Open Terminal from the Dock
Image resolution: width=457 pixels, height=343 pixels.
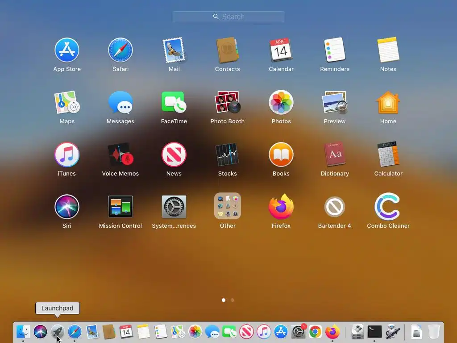pos(374,332)
